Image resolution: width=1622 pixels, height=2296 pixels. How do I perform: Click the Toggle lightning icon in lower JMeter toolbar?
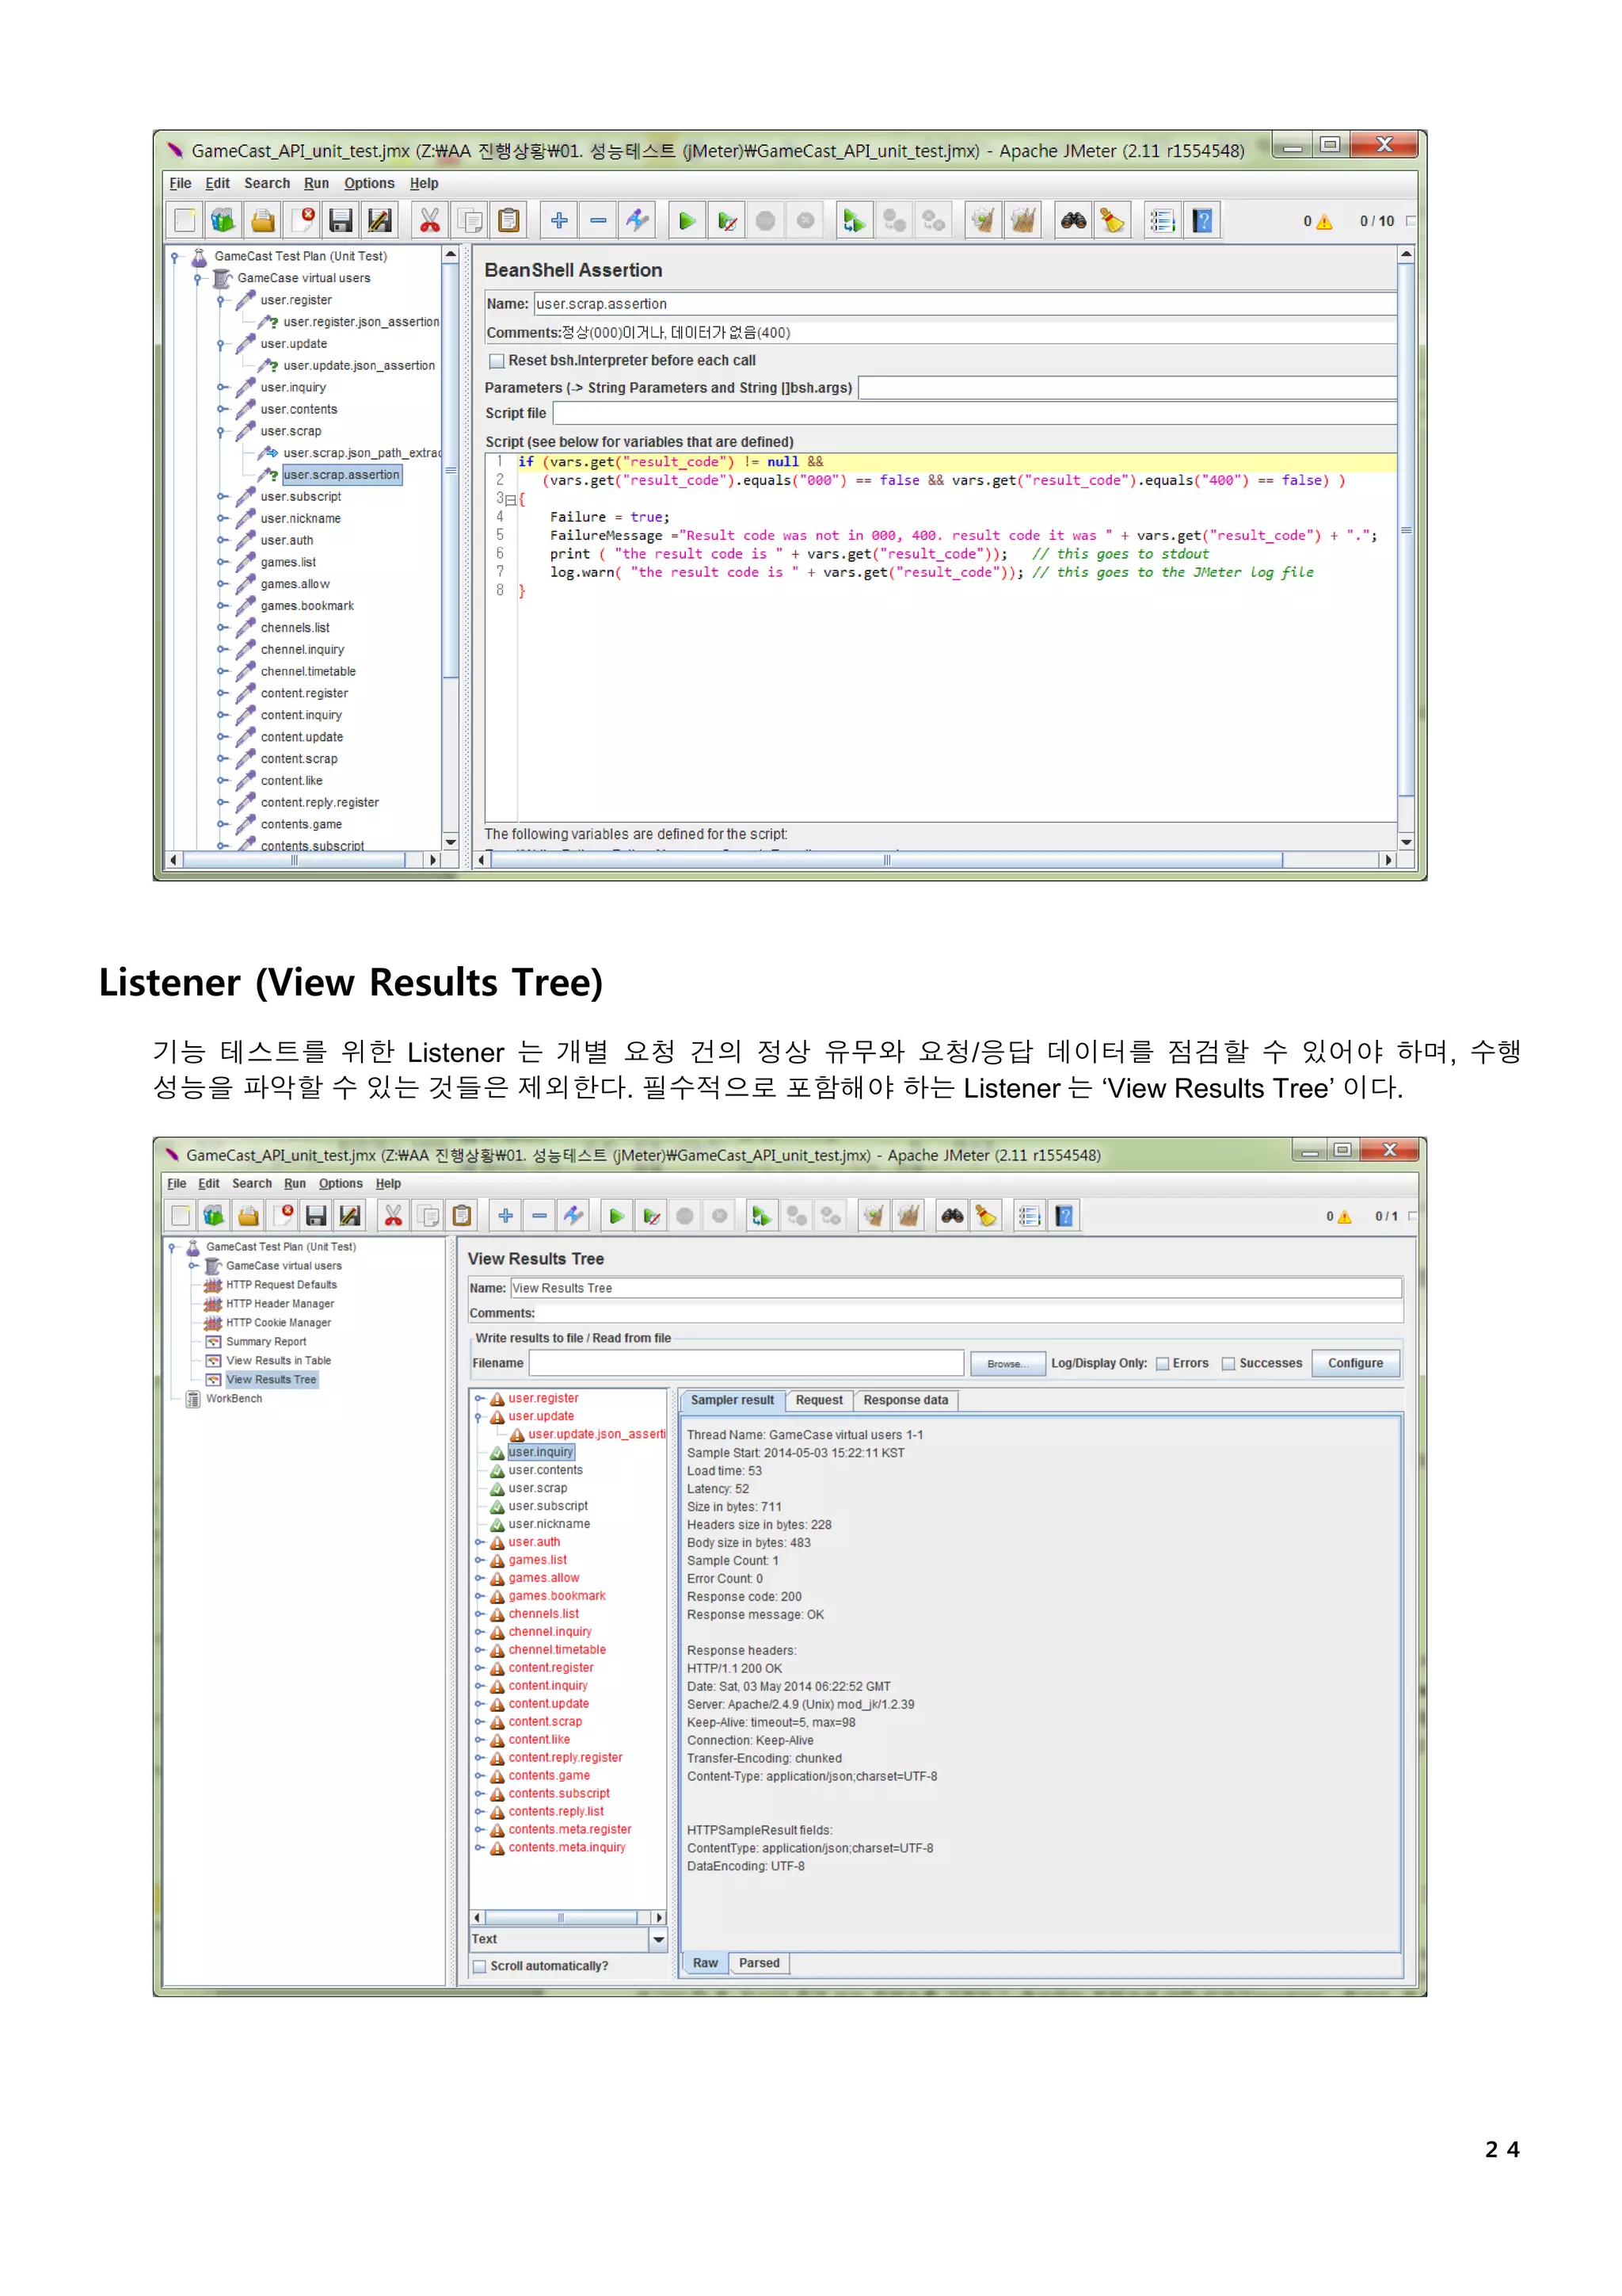573,1216
